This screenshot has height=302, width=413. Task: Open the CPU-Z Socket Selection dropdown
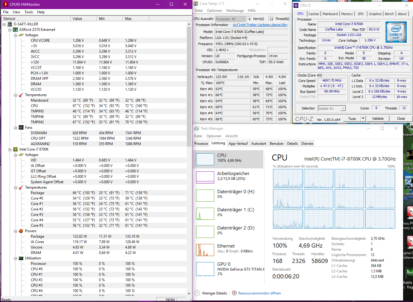tap(332, 108)
